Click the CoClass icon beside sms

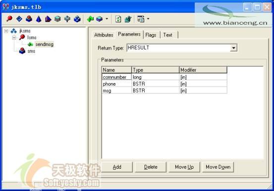click(x=22, y=51)
